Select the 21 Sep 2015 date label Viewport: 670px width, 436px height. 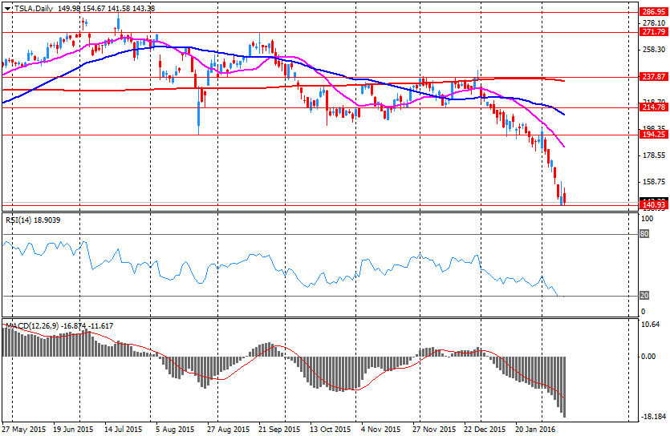point(279,428)
